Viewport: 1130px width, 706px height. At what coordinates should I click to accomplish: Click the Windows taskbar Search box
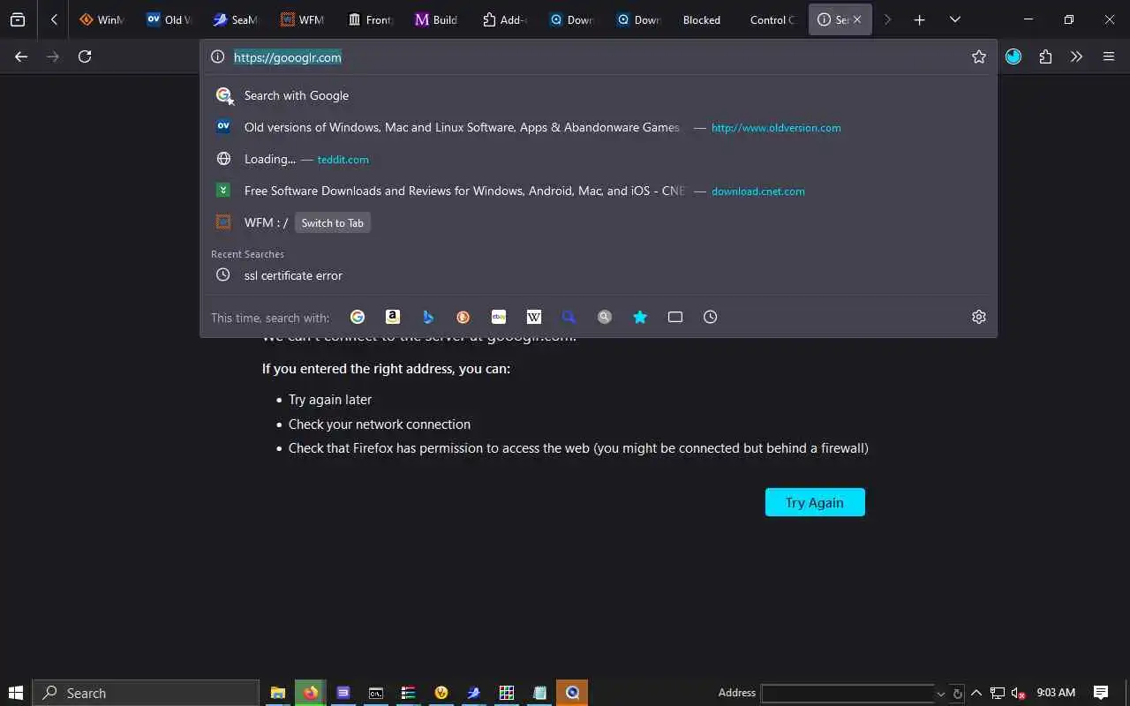click(x=146, y=693)
